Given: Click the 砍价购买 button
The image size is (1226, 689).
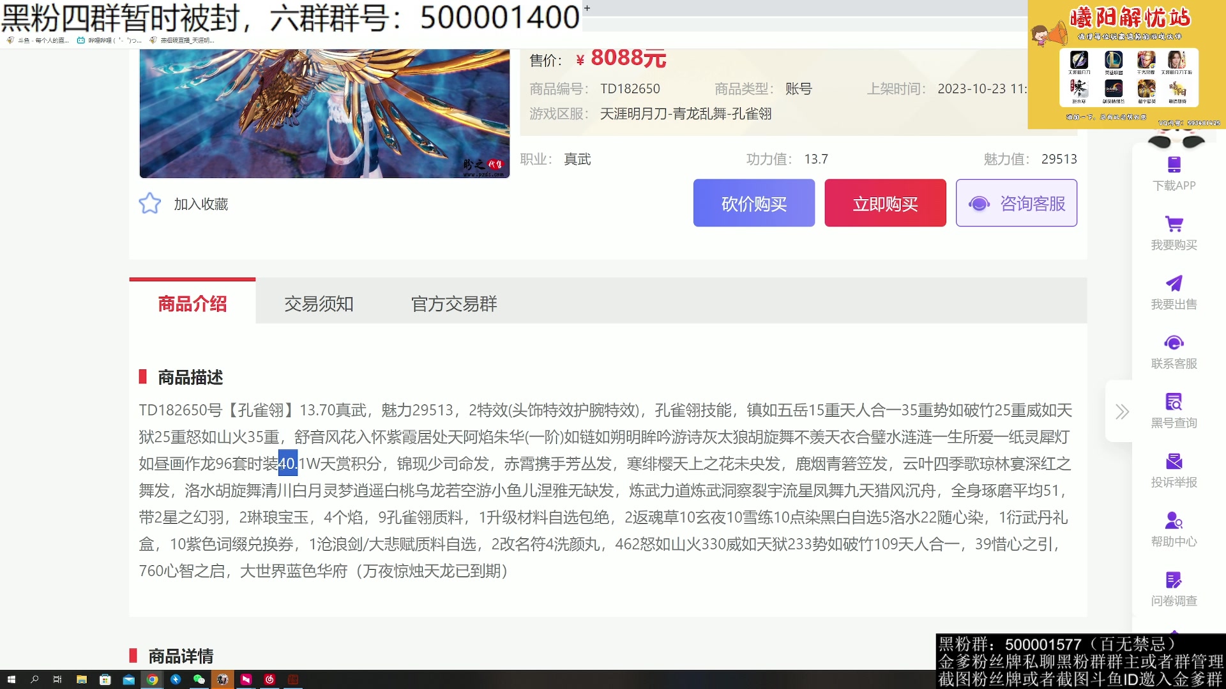Looking at the screenshot, I should pos(753,204).
